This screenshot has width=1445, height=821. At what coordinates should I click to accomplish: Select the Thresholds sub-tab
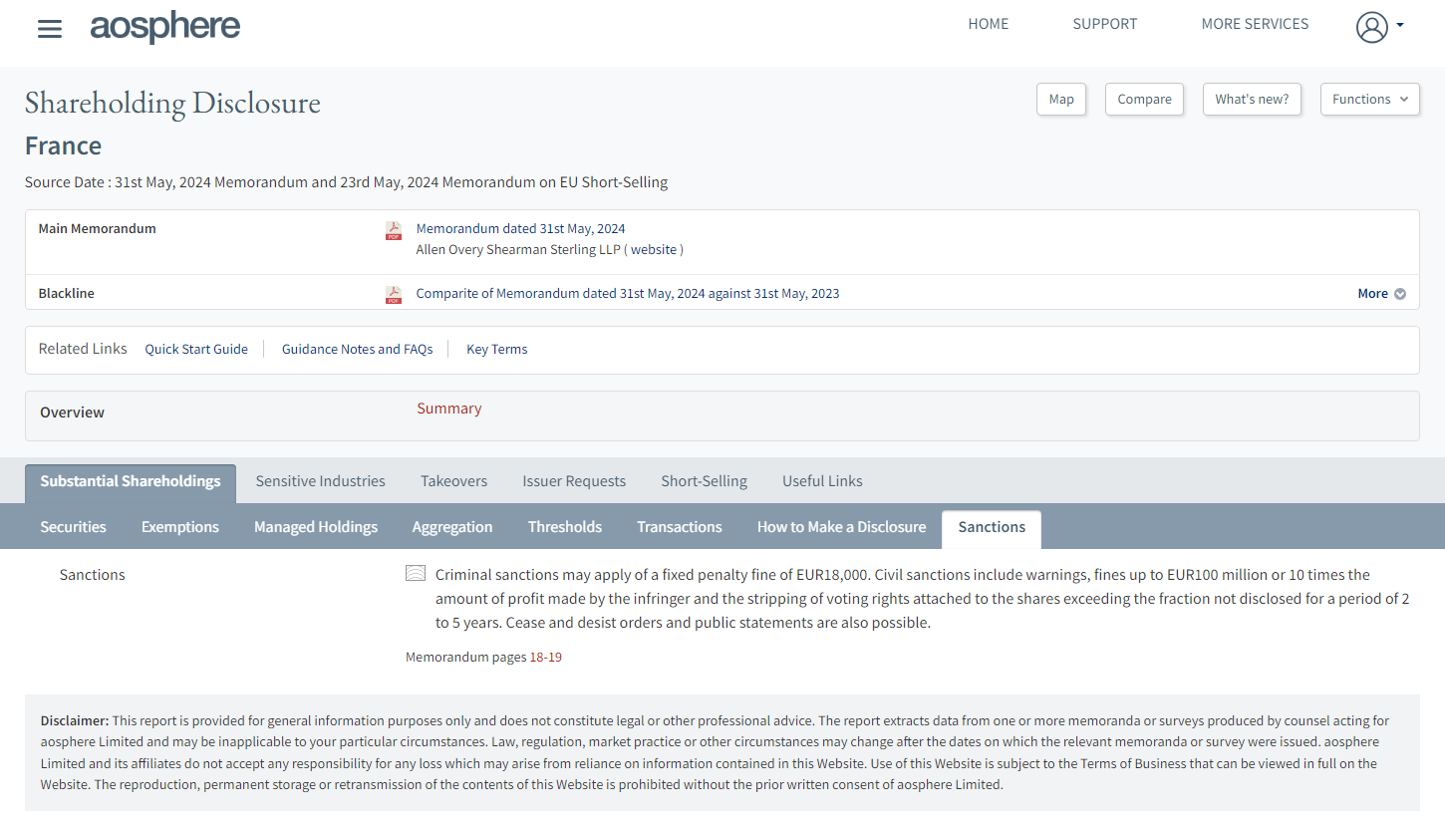(x=564, y=527)
